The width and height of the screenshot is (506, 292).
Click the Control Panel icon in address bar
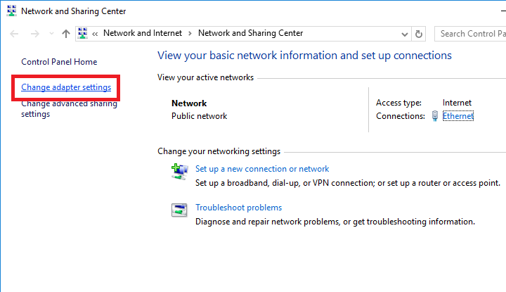[x=82, y=33]
